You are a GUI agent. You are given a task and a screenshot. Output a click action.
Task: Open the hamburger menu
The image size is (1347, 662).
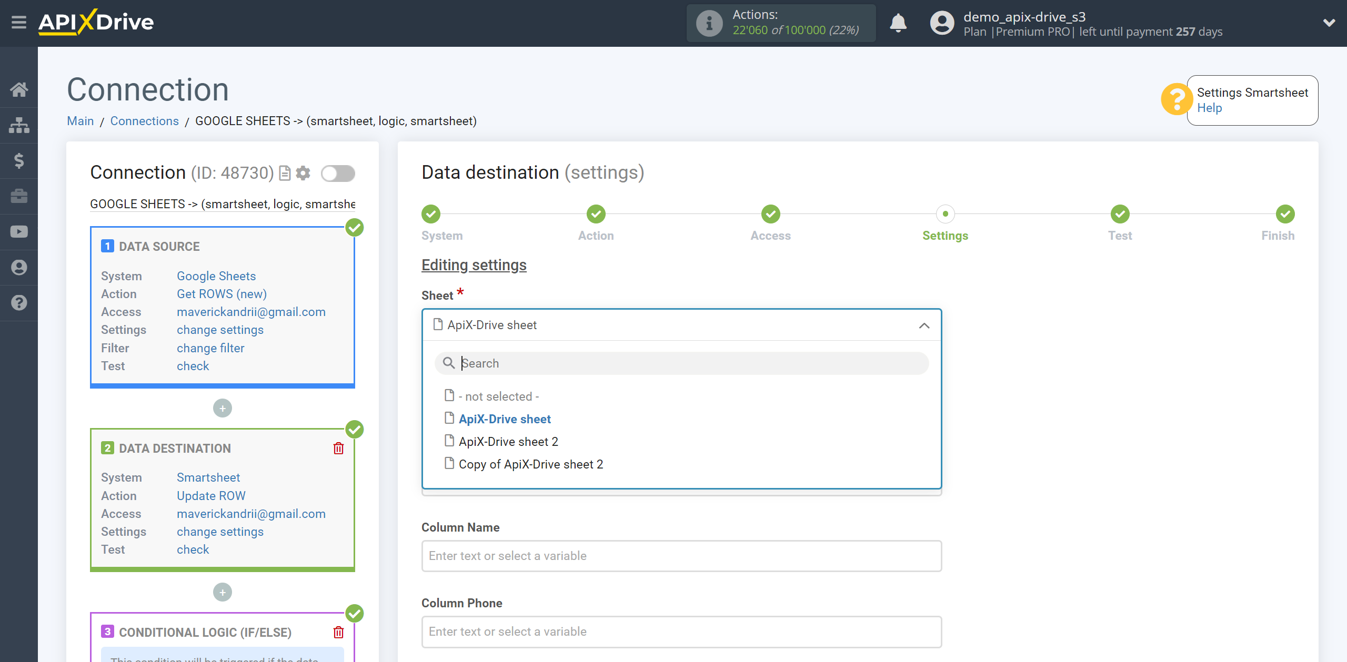click(19, 22)
